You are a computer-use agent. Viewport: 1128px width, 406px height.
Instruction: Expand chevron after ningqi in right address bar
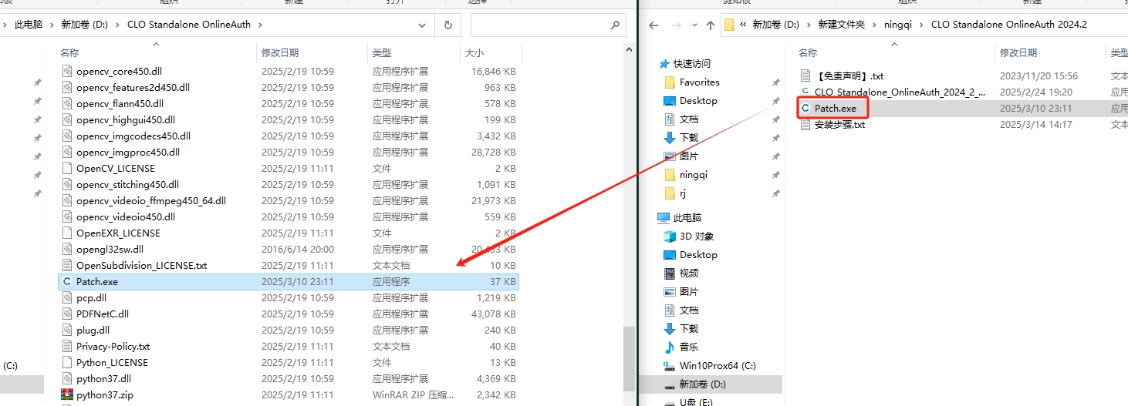pos(922,25)
